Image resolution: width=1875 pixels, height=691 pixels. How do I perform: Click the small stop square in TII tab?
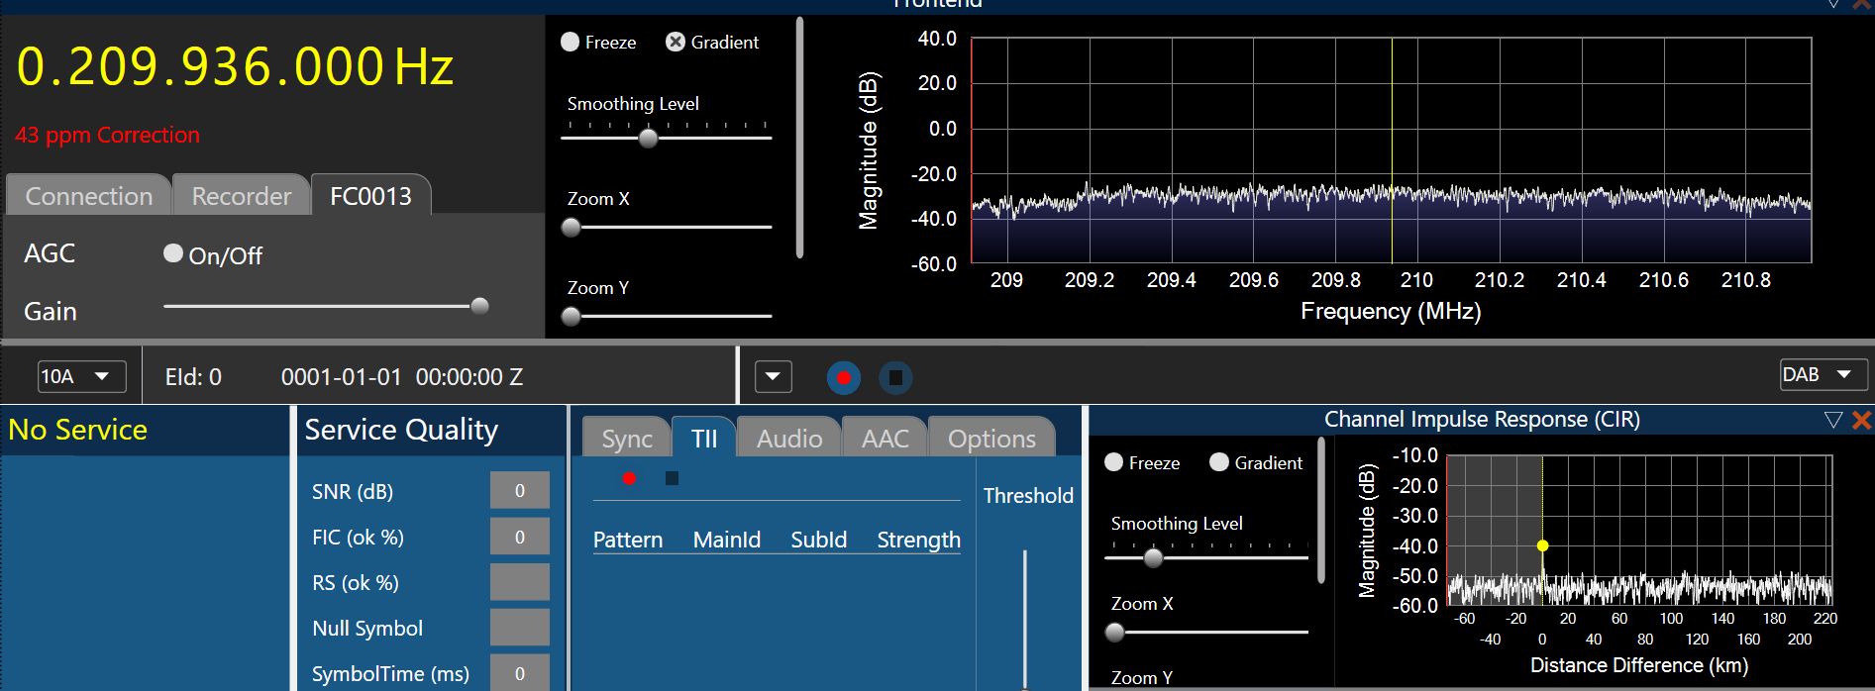click(x=672, y=478)
